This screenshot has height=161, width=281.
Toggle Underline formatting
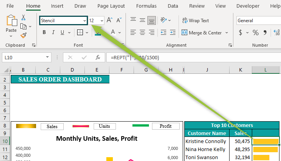(x=62, y=32)
